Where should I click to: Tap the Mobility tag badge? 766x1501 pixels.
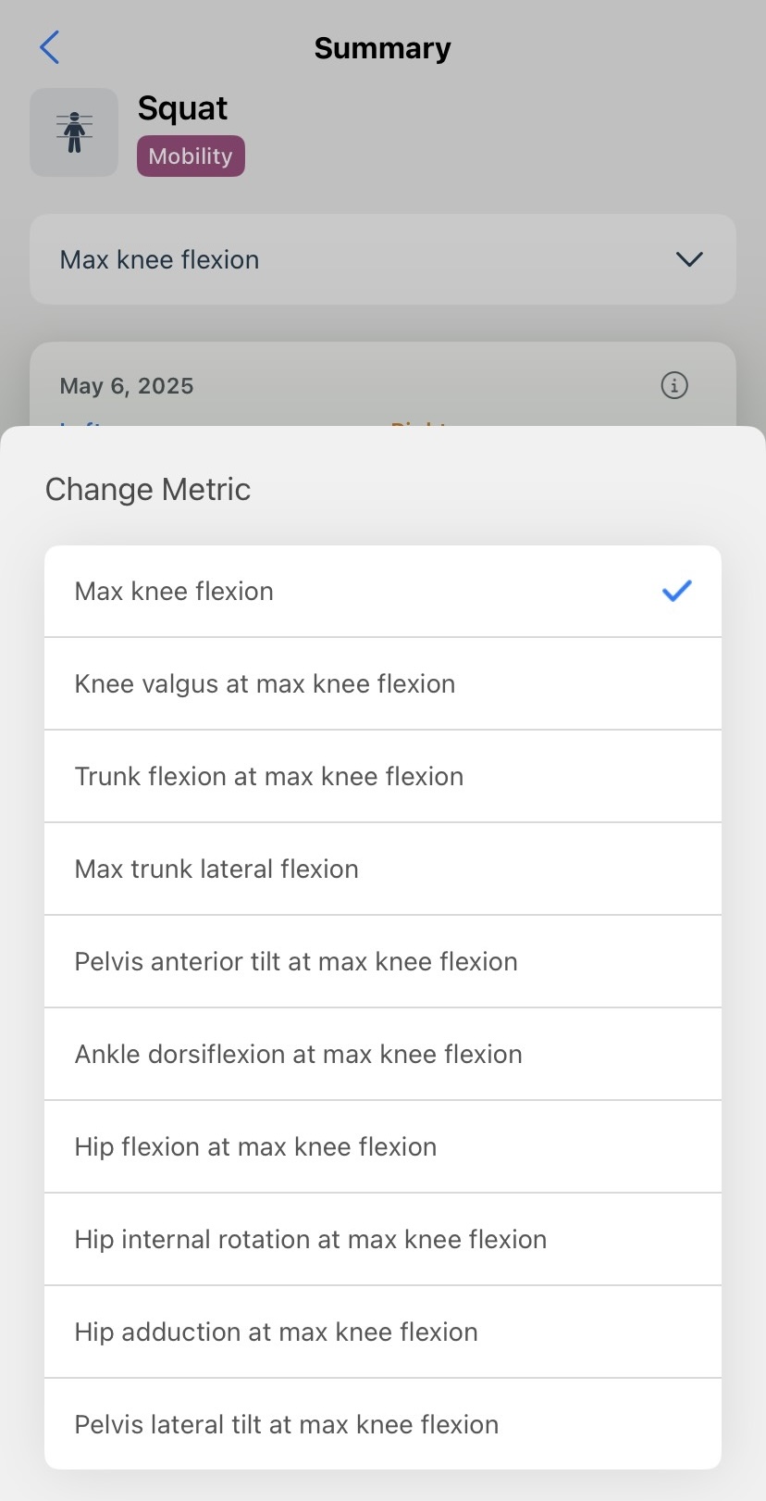pyautogui.click(x=191, y=156)
